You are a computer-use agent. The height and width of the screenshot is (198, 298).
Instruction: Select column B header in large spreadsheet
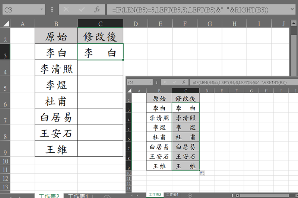click(56, 24)
